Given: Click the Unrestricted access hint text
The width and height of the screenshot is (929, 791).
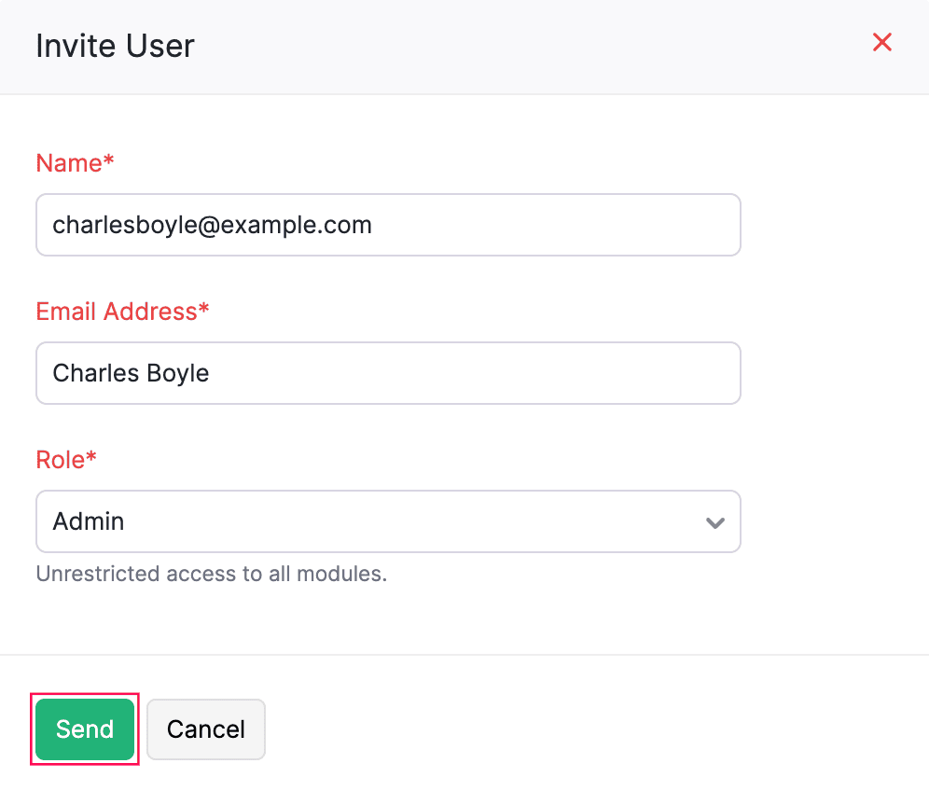Looking at the screenshot, I should 211,574.
